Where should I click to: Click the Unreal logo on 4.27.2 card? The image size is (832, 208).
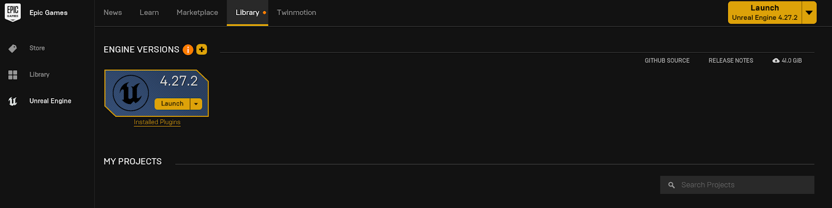(131, 94)
